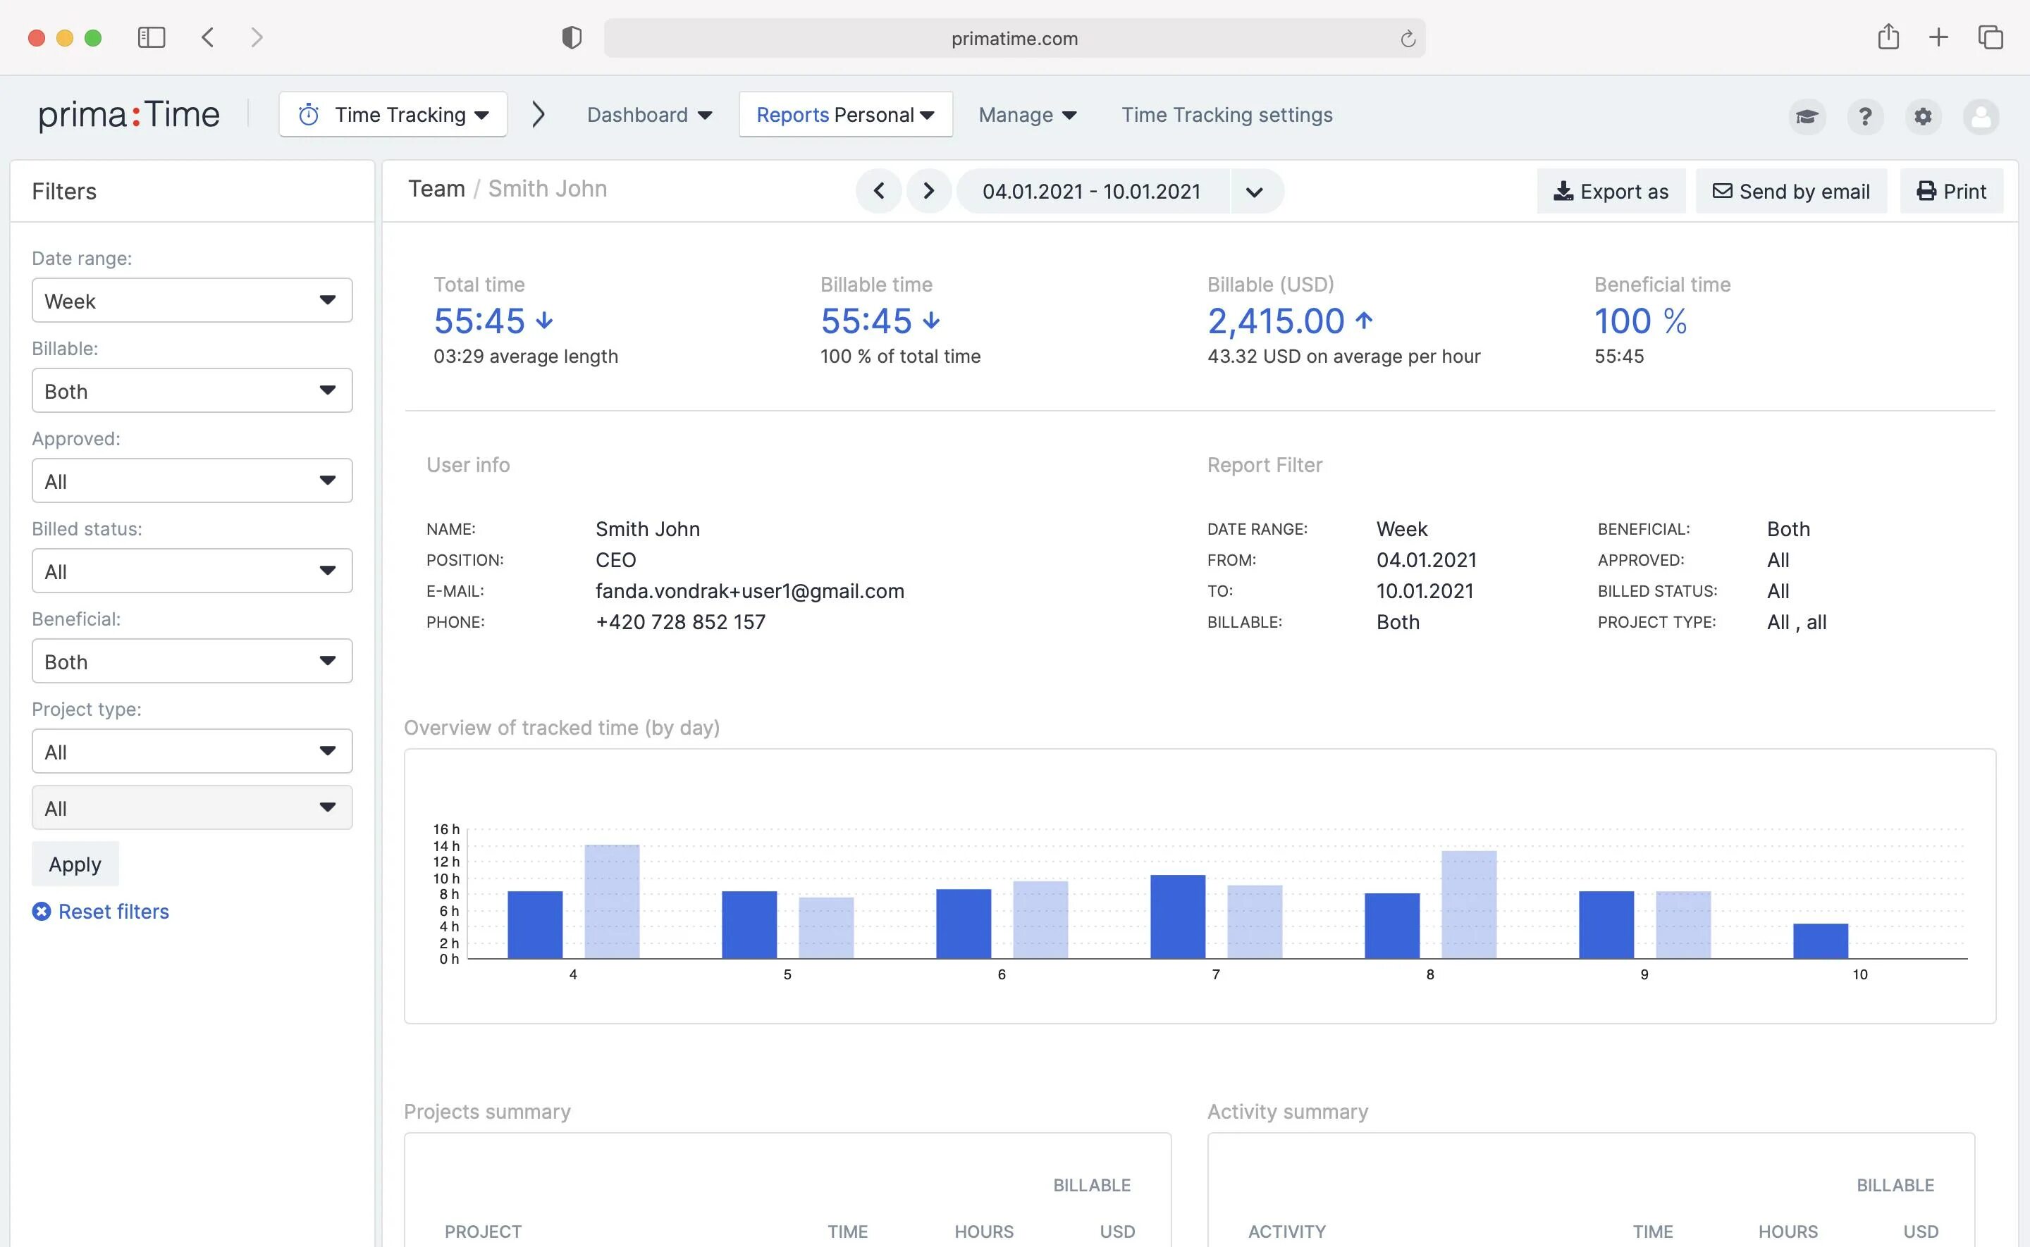Click the dark blue bar for day 7
The height and width of the screenshot is (1247, 2030).
click(1177, 917)
